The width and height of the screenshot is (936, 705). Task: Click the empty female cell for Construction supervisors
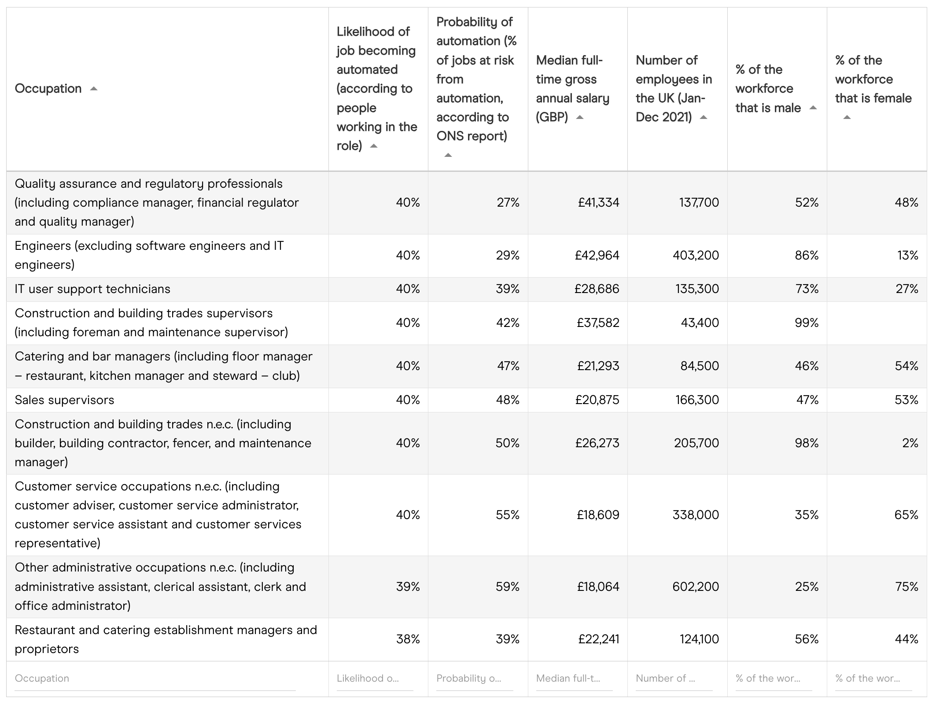pyautogui.click(x=877, y=323)
